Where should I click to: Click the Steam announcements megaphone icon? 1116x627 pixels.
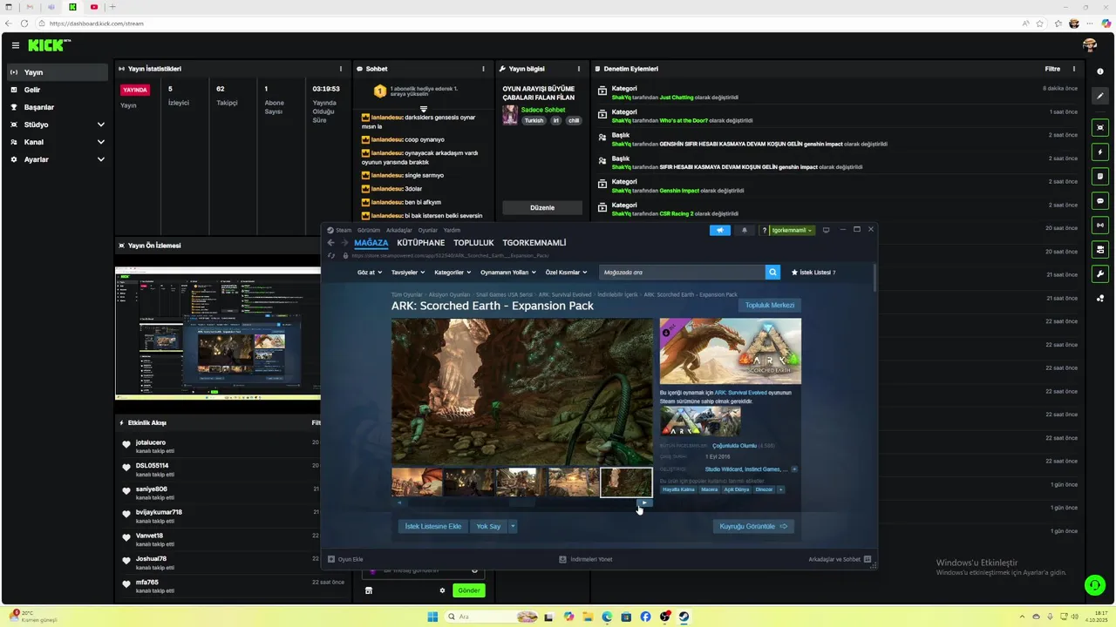[x=720, y=230]
